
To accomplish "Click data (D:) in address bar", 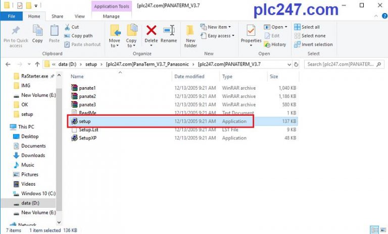I will 67,64.
